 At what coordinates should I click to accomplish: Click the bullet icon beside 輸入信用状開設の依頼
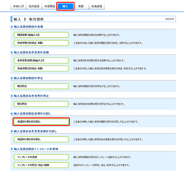[12, 27]
